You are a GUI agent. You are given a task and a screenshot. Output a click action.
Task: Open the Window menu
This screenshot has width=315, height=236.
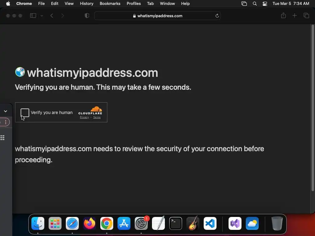pos(167,4)
